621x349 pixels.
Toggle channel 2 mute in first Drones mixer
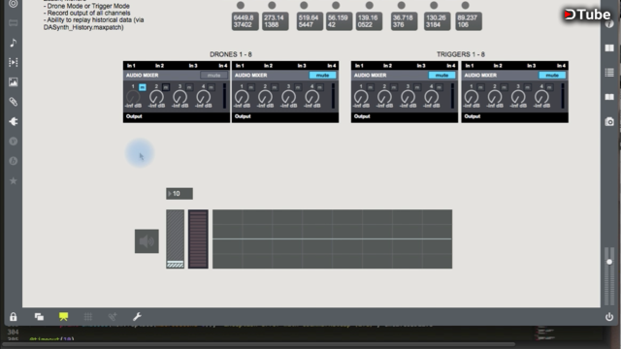166,87
